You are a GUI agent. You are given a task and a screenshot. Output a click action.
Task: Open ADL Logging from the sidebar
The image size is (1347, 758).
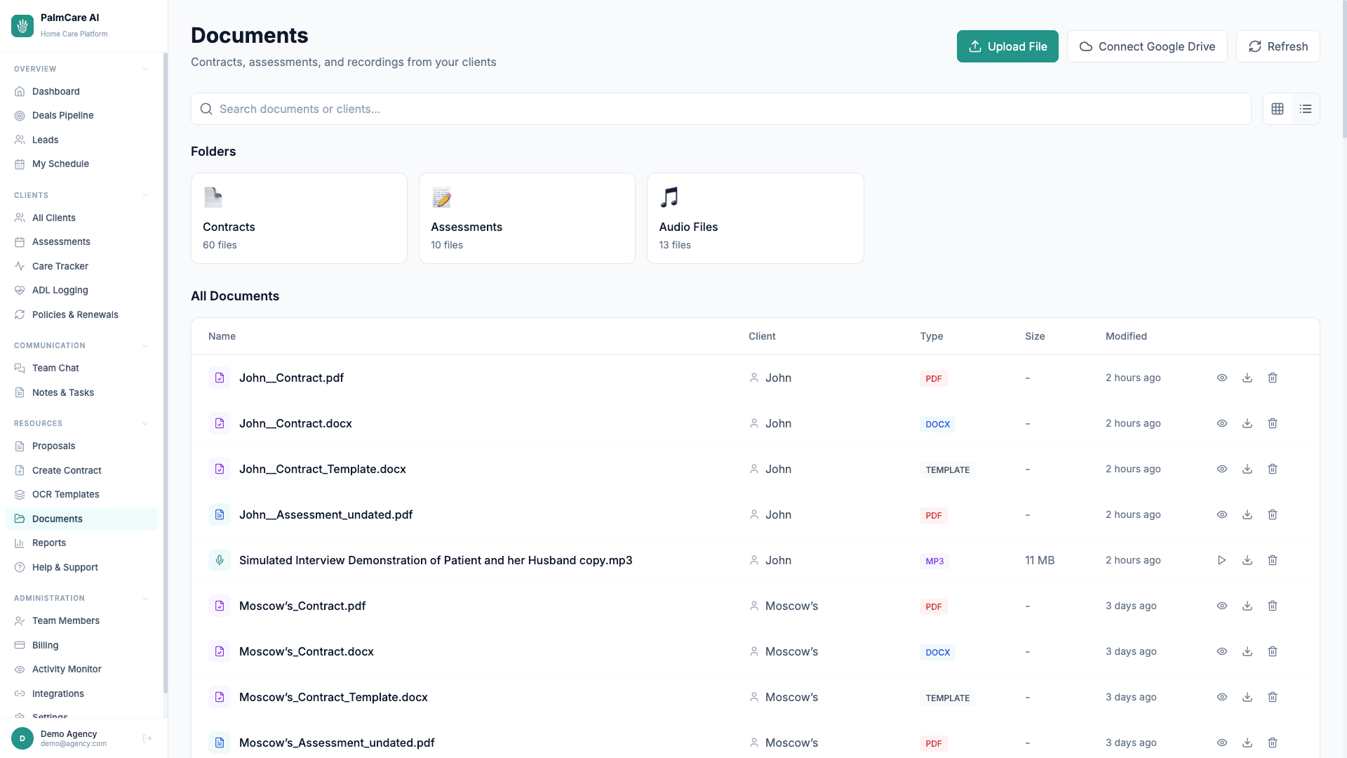tap(60, 290)
